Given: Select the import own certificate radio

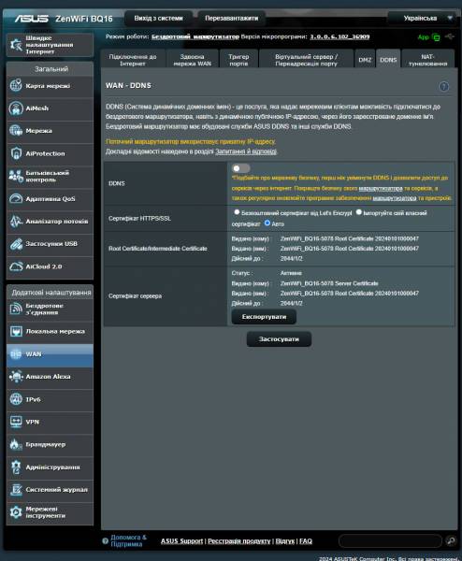Looking at the screenshot, I should click(359, 212).
